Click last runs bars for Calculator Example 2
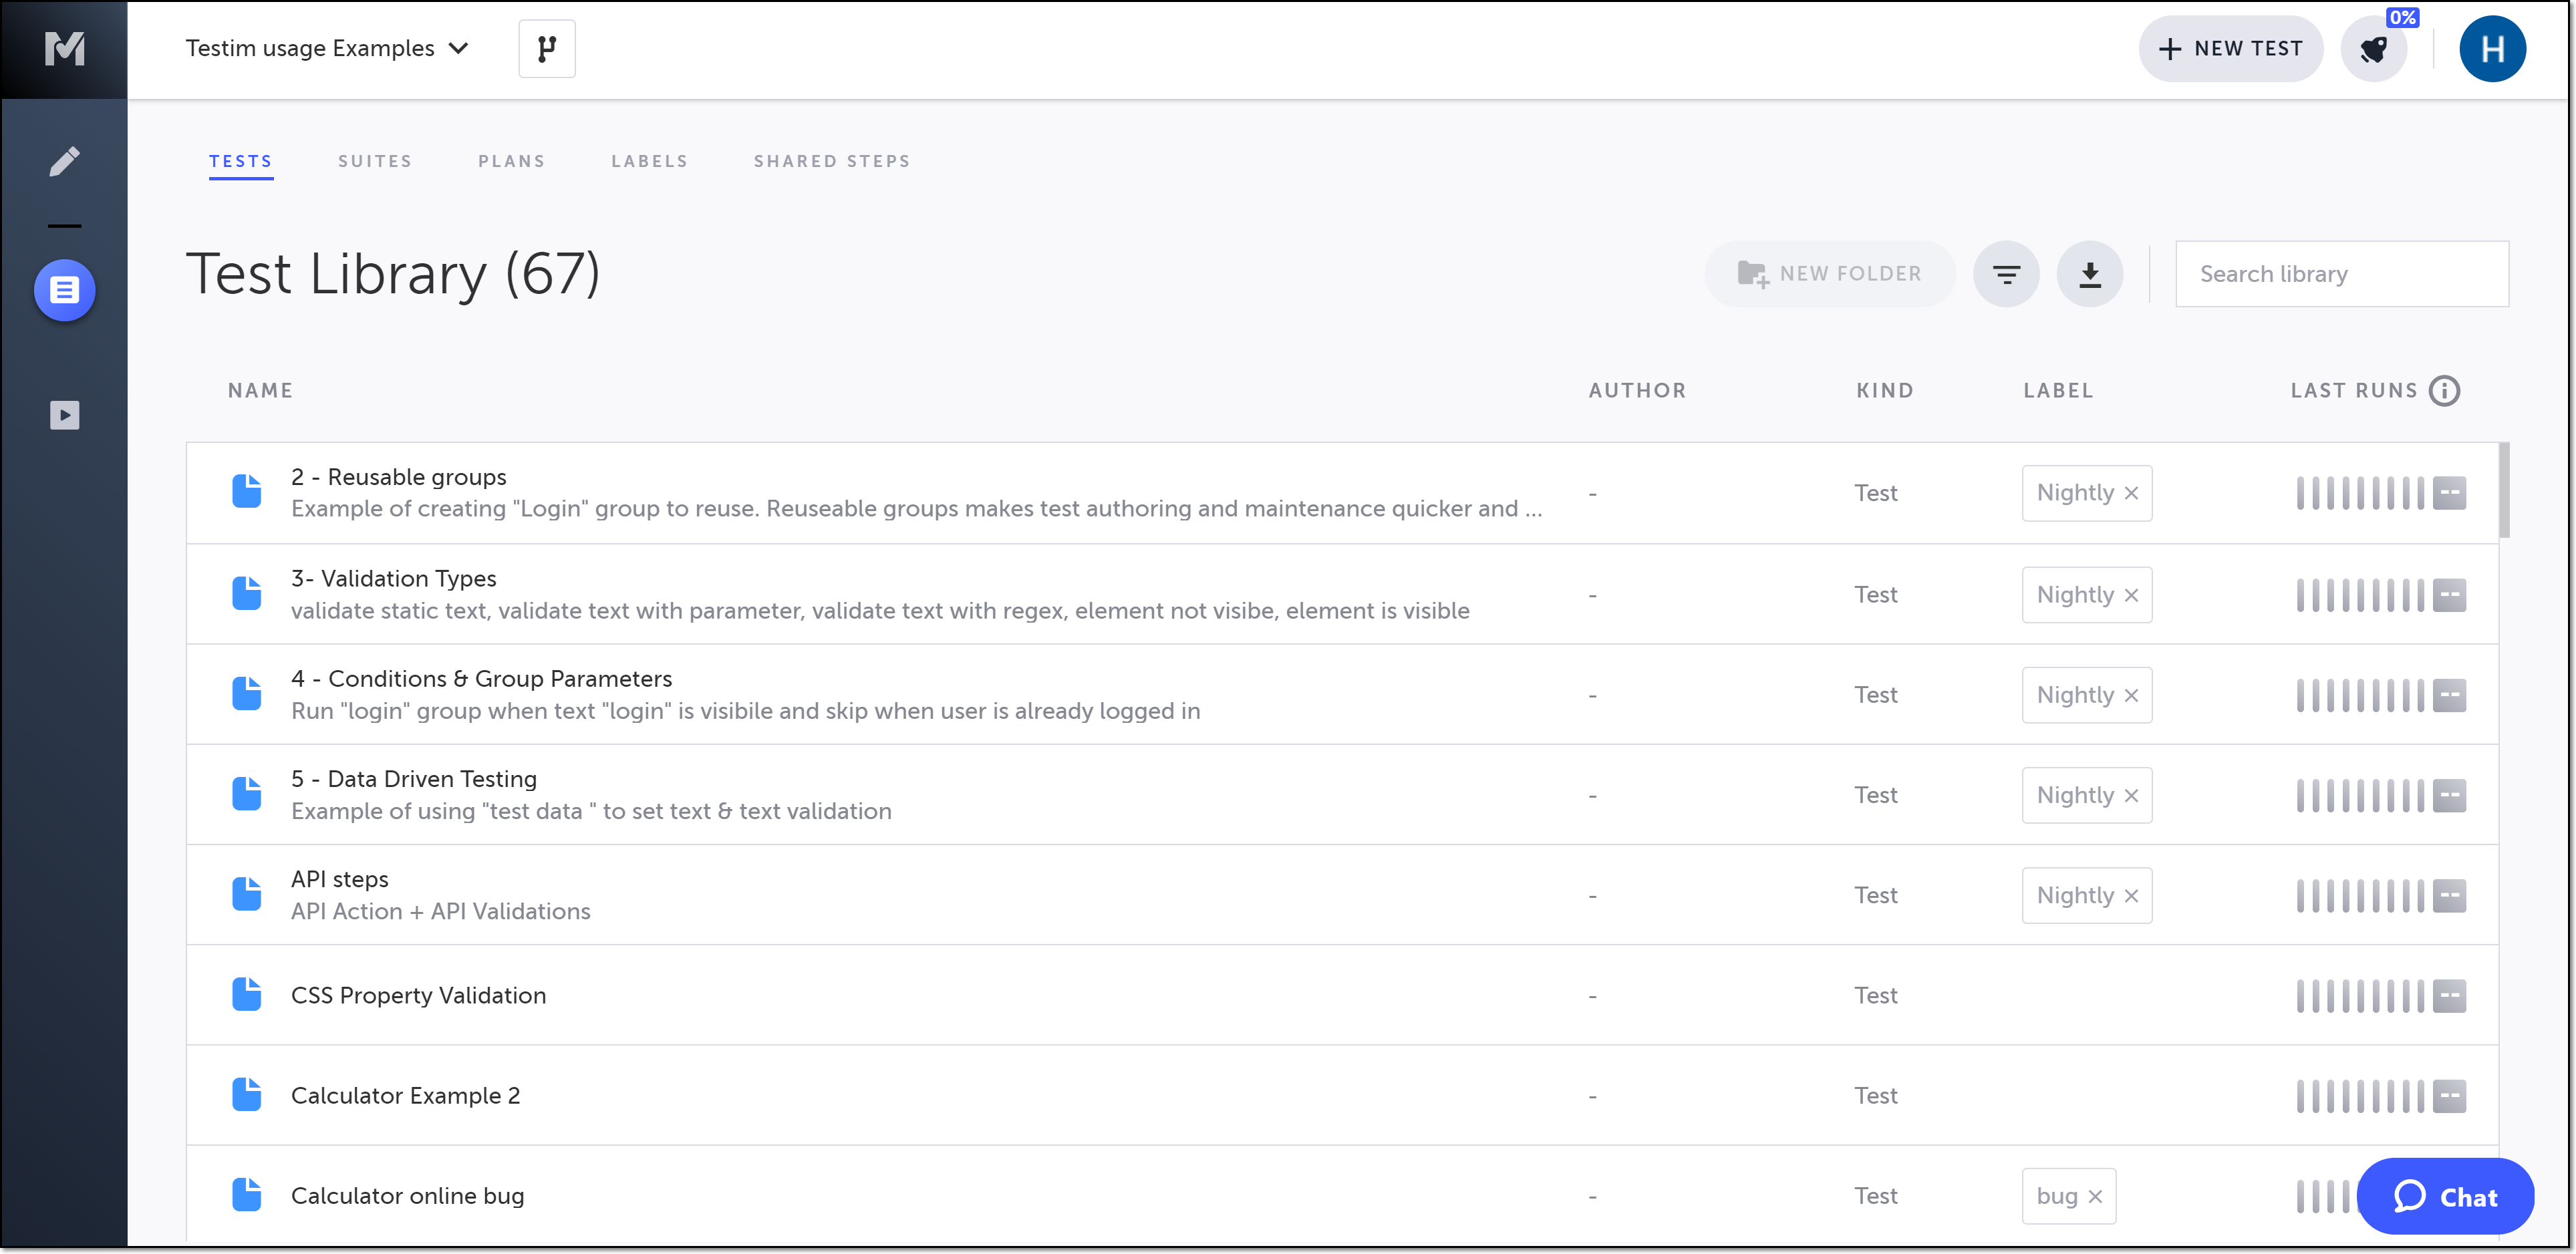 tap(2361, 1096)
